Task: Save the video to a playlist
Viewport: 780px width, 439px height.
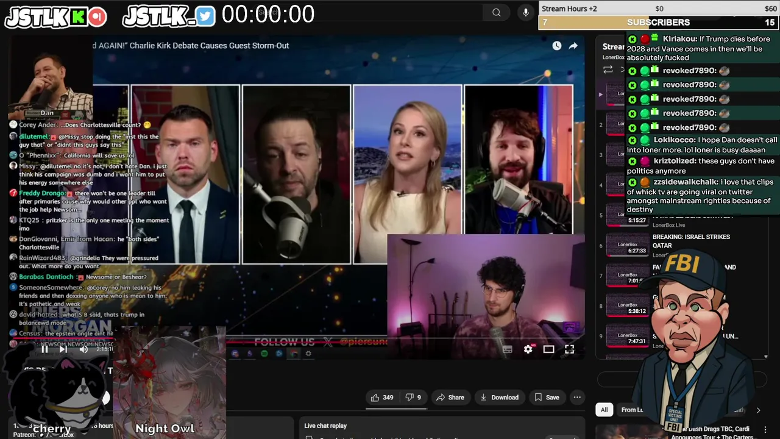Action: [x=547, y=398]
